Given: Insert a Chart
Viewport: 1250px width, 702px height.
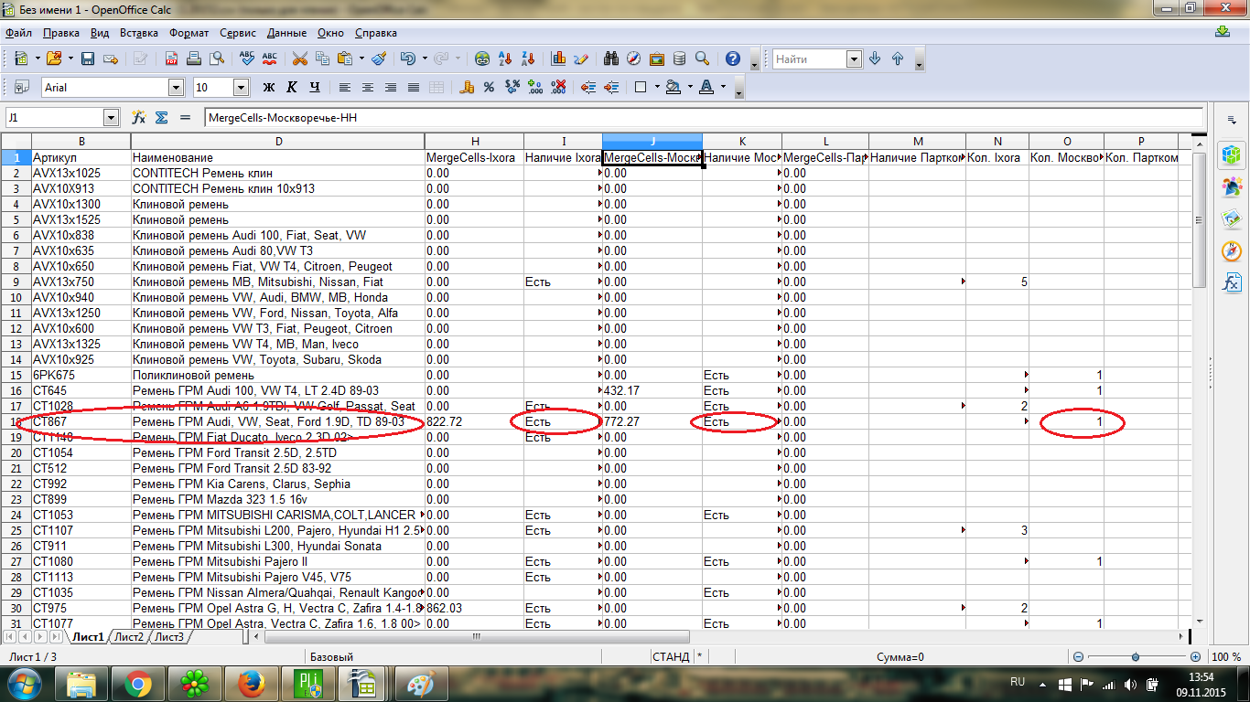Looking at the screenshot, I should pos(558,58).
